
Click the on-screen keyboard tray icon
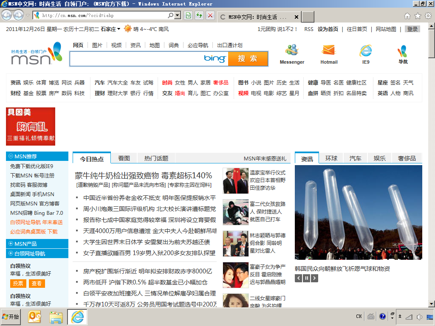pyautogui.click(x=370, y=316)
